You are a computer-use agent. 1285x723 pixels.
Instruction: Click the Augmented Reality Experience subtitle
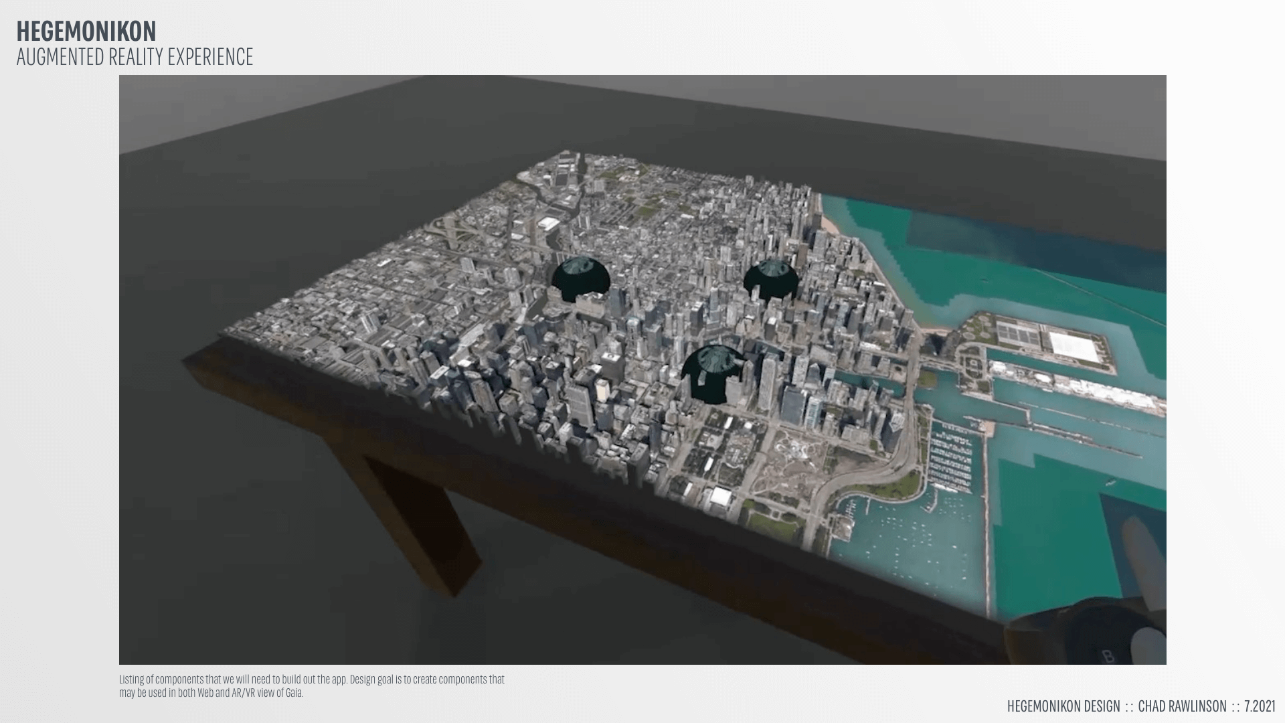point(135,57)
